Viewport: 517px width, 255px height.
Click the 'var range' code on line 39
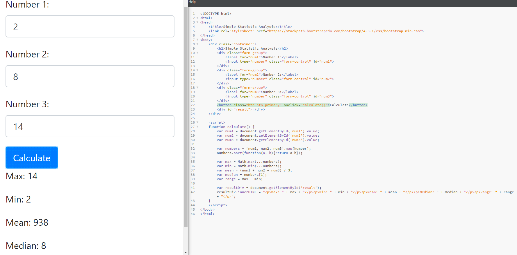pos(240,179)
